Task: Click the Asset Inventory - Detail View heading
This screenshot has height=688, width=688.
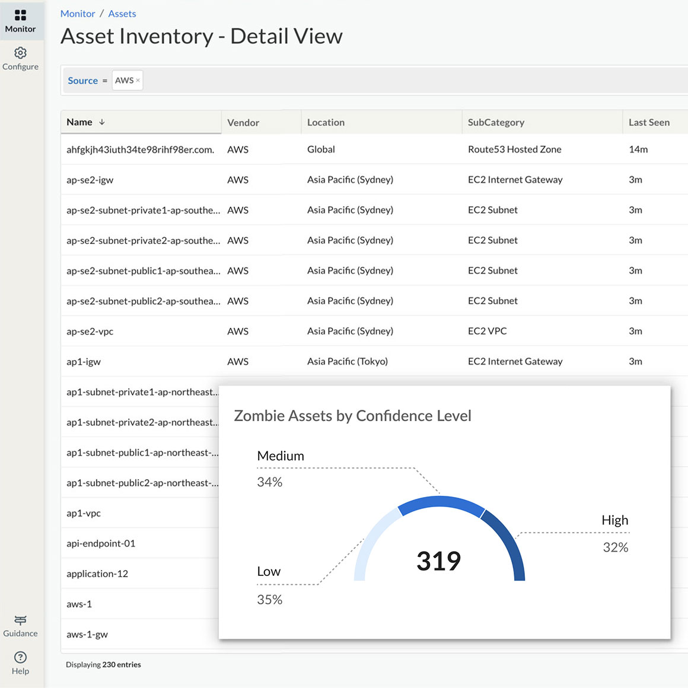Action: 202,36
